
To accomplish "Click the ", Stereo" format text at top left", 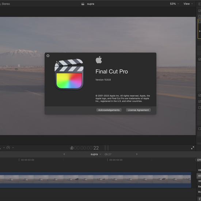I will [5, 4].
